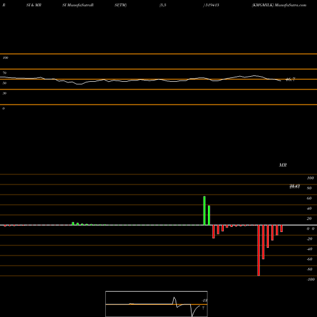This screenshot has height=317, width=317.
Task: Click the MR axis label 100 on right
Action: (x=310, y=178)
